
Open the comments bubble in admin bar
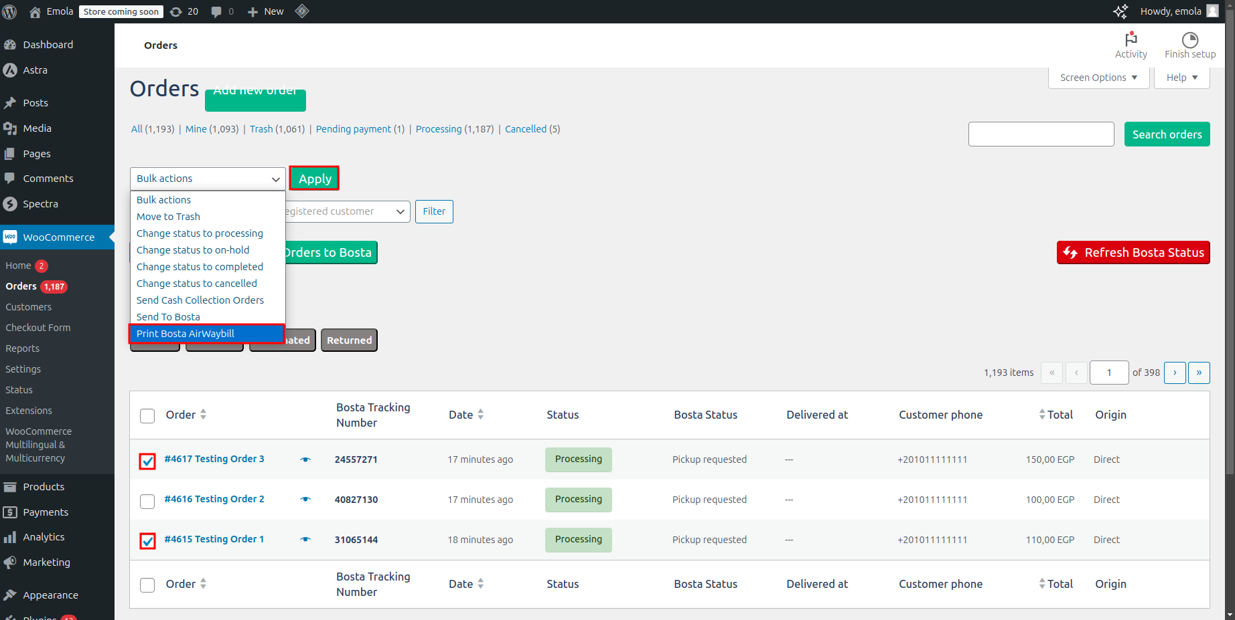216,11
